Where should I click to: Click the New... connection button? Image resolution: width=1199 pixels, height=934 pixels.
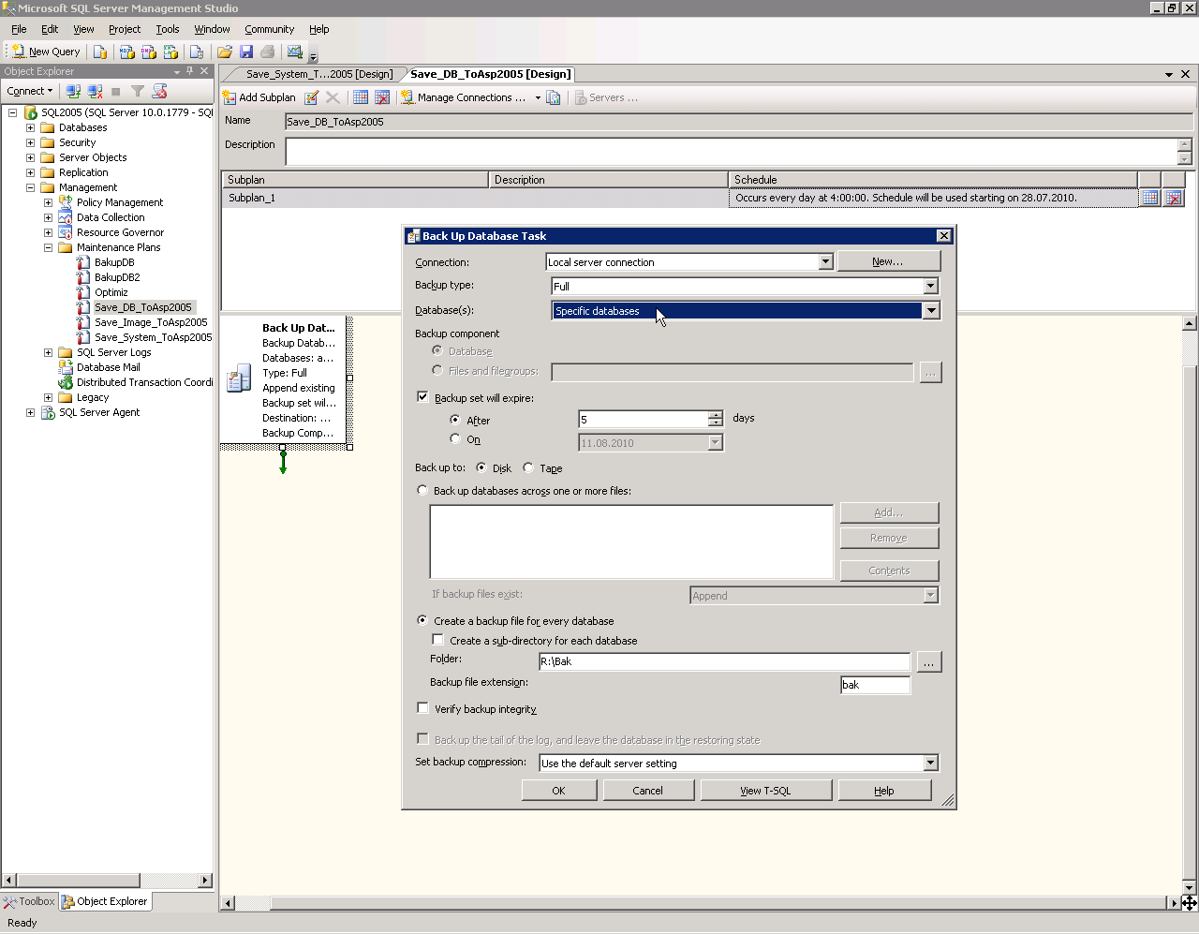[888, 261]
